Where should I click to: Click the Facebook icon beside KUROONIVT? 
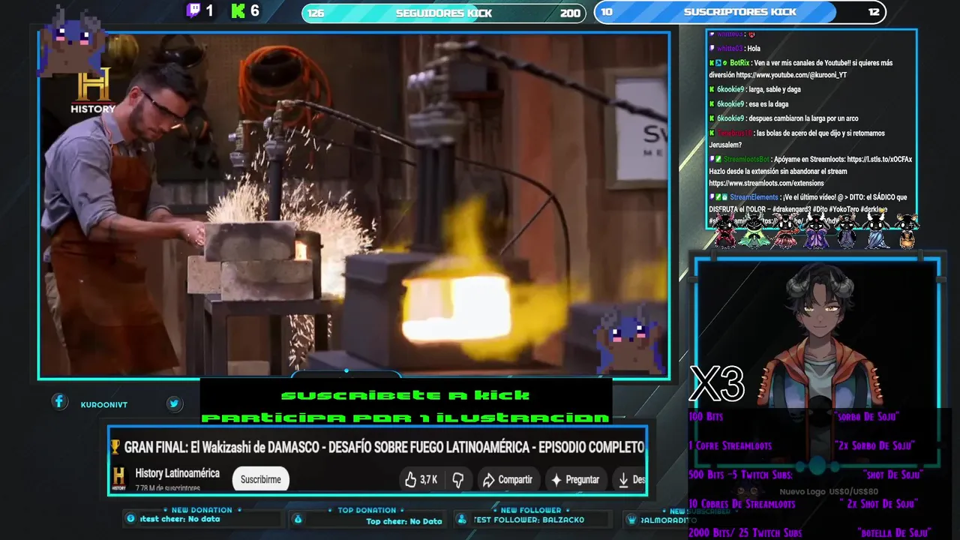pyautogui.click(x=59, y=402)
